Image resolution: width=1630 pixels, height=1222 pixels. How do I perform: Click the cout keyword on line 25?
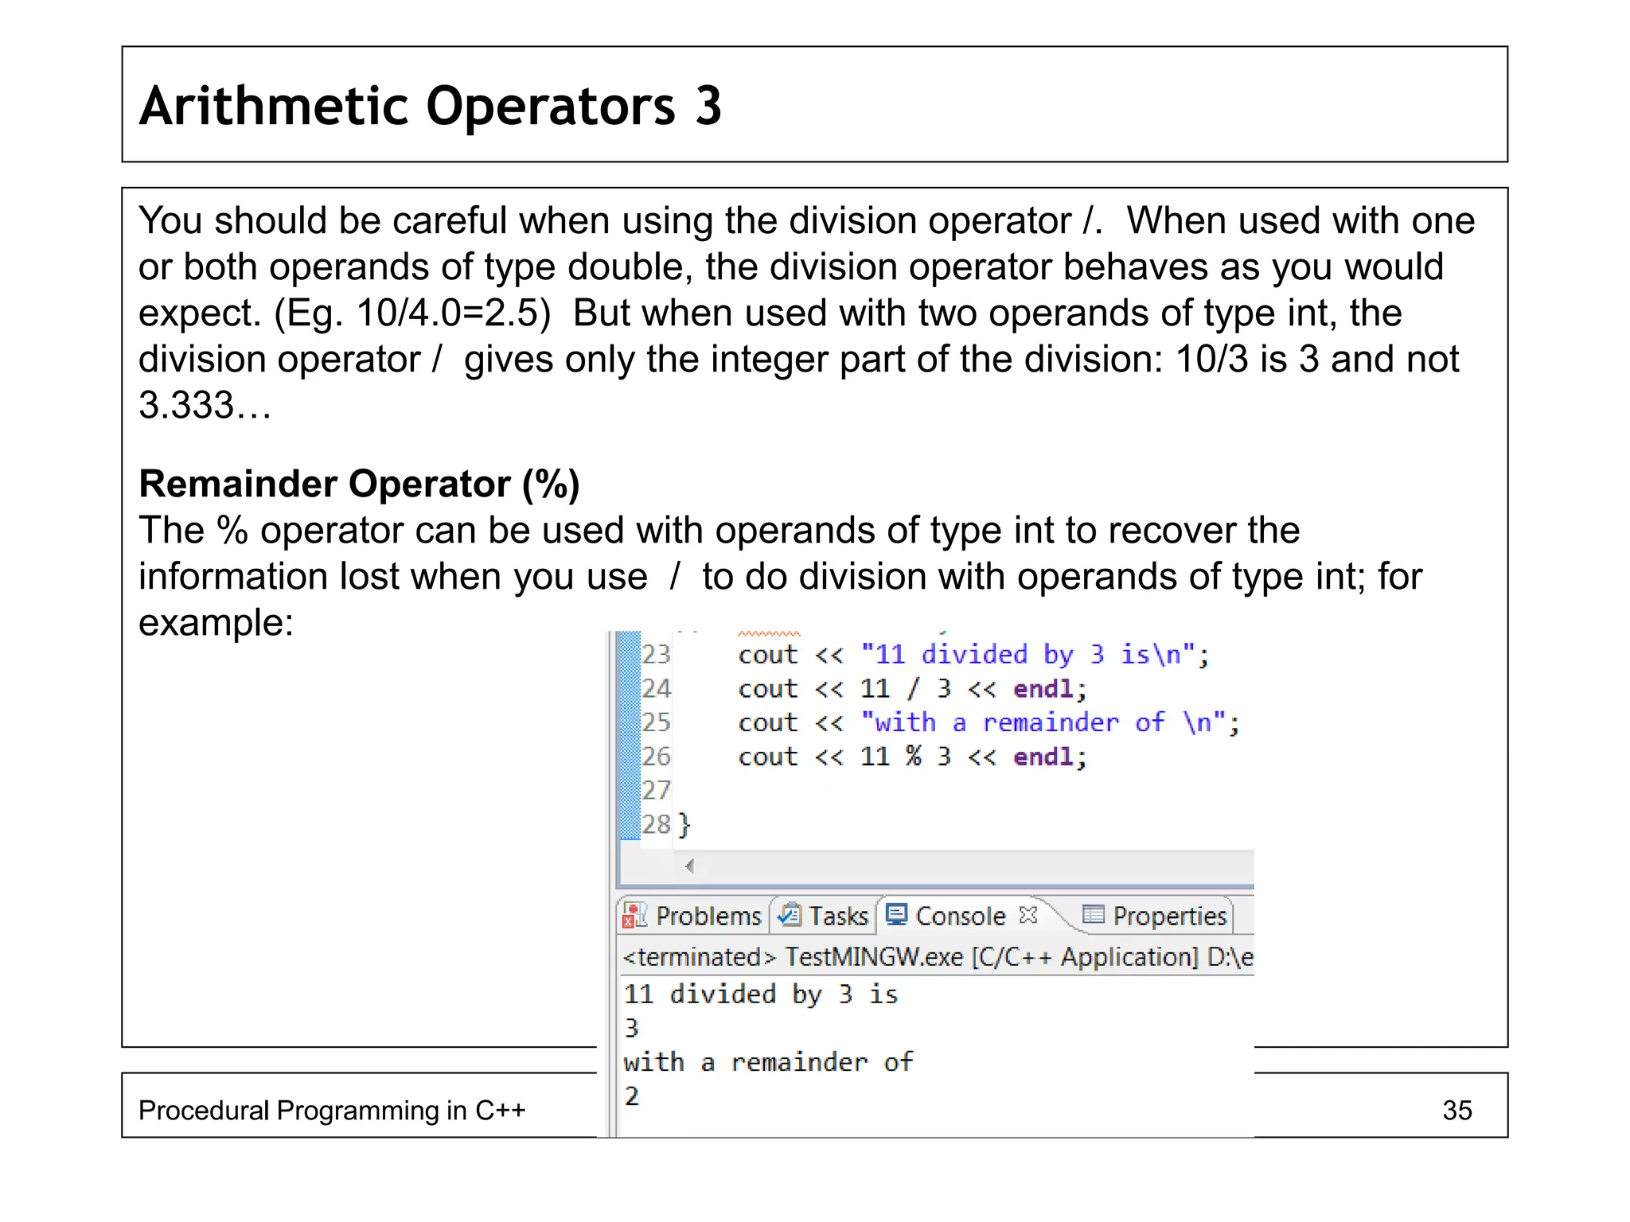coord(767,722)
